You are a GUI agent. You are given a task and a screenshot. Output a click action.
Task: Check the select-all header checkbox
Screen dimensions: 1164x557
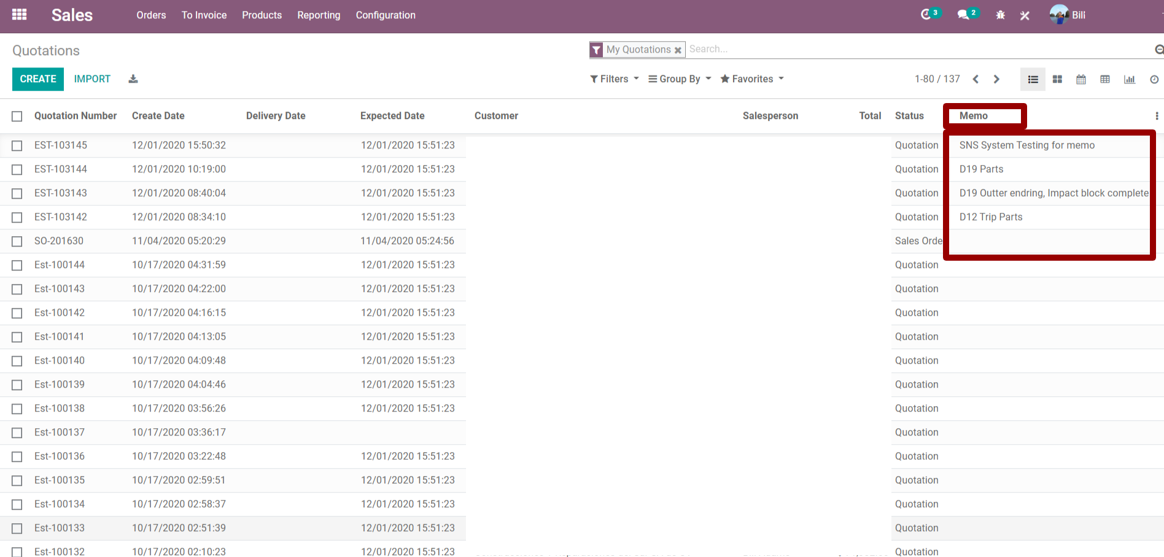pos(17,117)
